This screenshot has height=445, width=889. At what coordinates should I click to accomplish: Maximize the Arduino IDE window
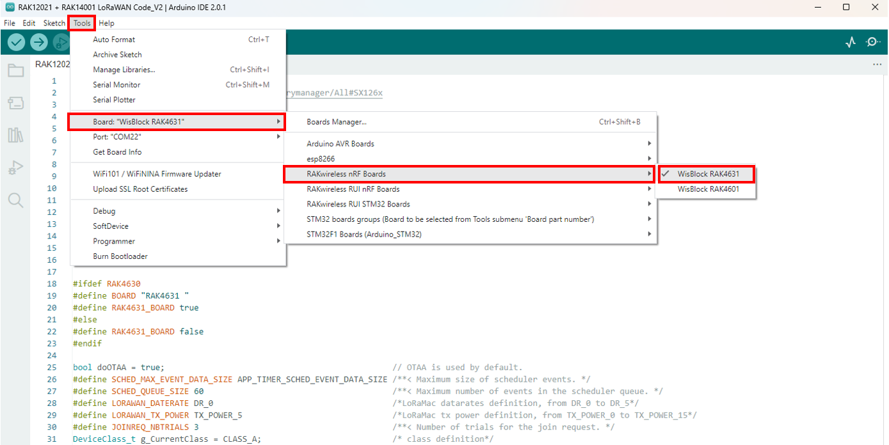pyautogui.click(x=846, y=7)
